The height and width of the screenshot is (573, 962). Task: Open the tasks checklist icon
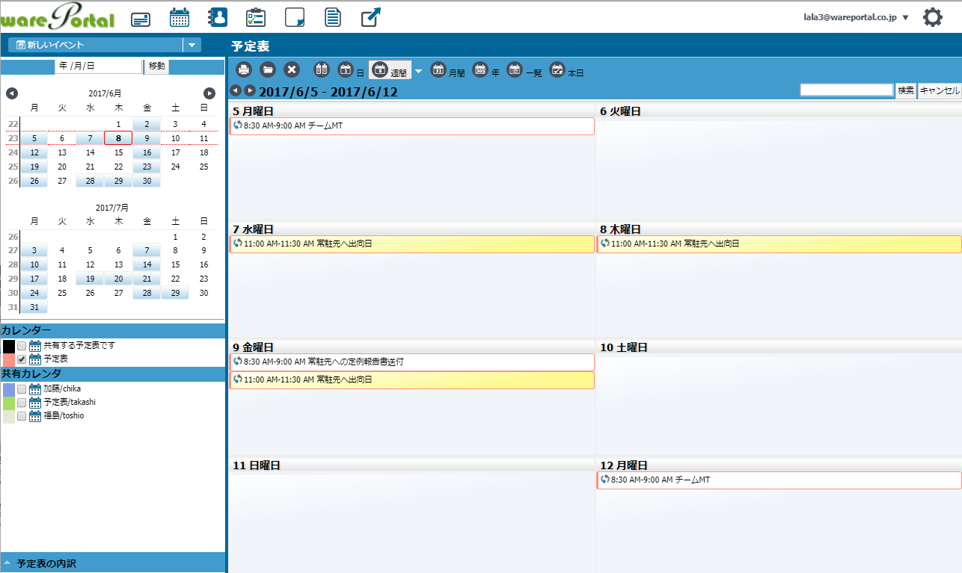click(256, 17)
